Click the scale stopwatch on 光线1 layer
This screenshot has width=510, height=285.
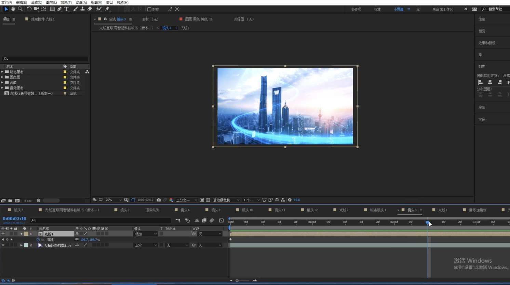click(38, 240)
